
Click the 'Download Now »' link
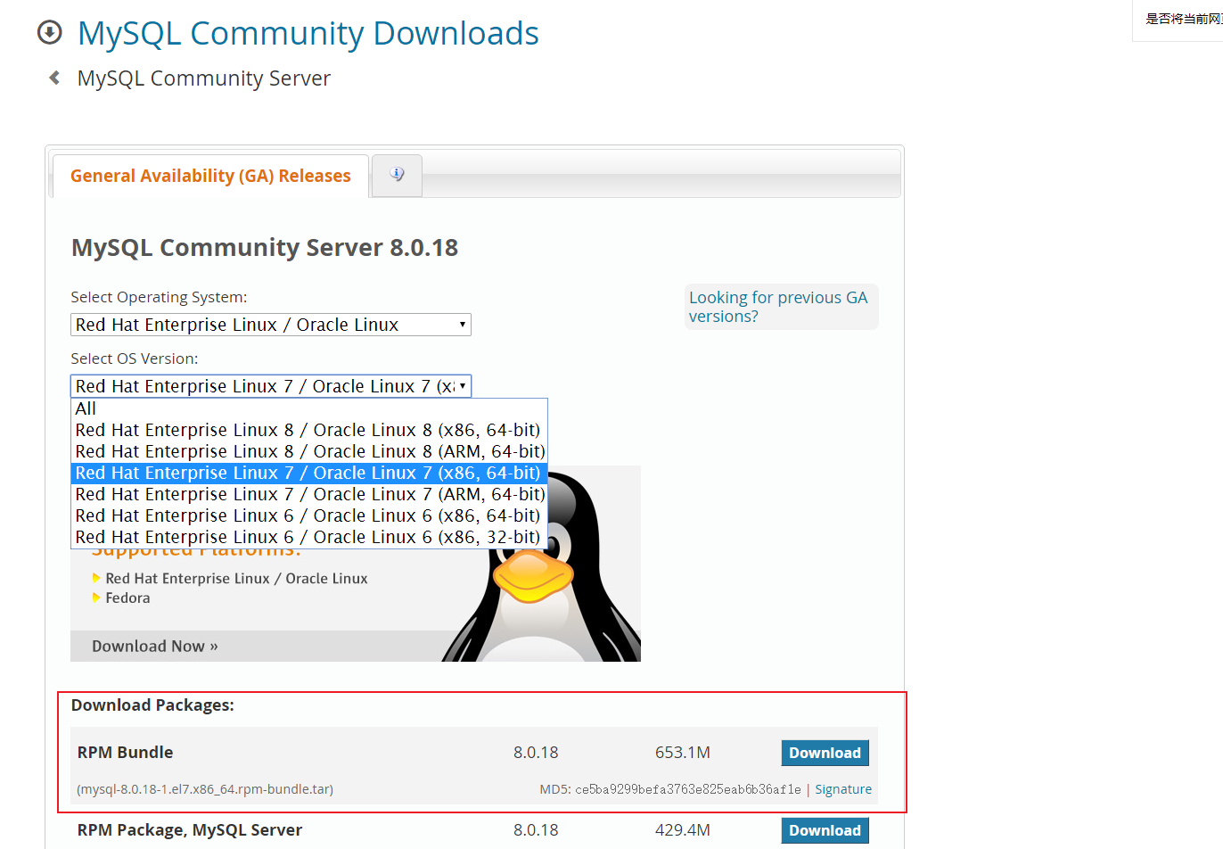click(155, 647)
